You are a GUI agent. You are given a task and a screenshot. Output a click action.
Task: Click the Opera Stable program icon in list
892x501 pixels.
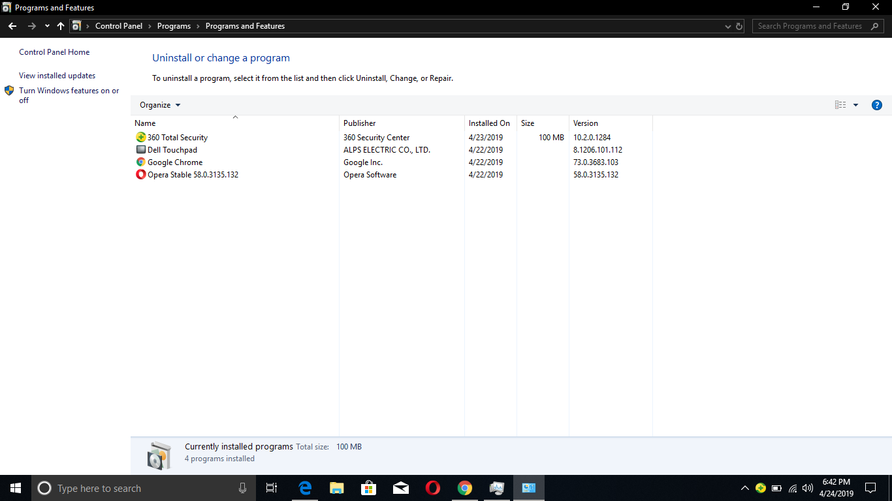tap(140, 175)
